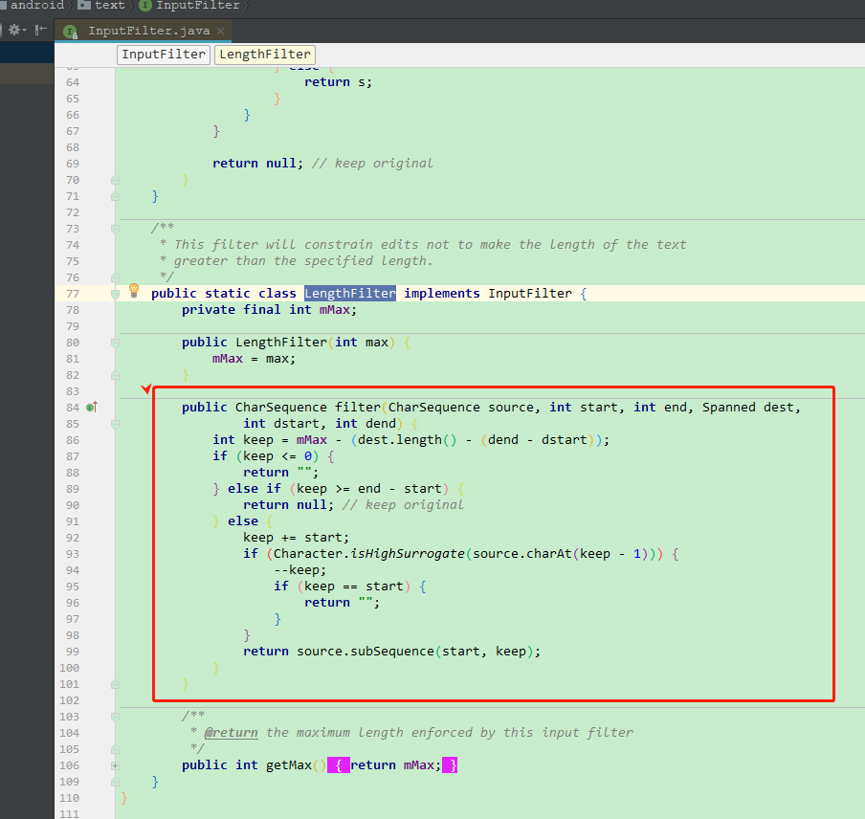Click the LengthFilter constructor name on line 80

click(x=281, y=342)
